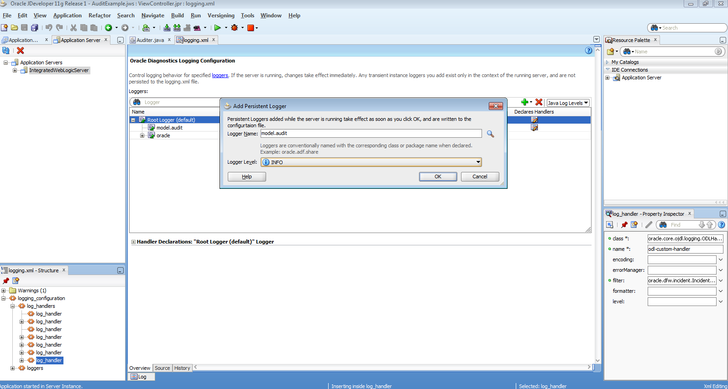Click Enable Select Mode icon in Property Inspector
The image size is (728, 389).
pyautogui.click(x=610, y=225)
